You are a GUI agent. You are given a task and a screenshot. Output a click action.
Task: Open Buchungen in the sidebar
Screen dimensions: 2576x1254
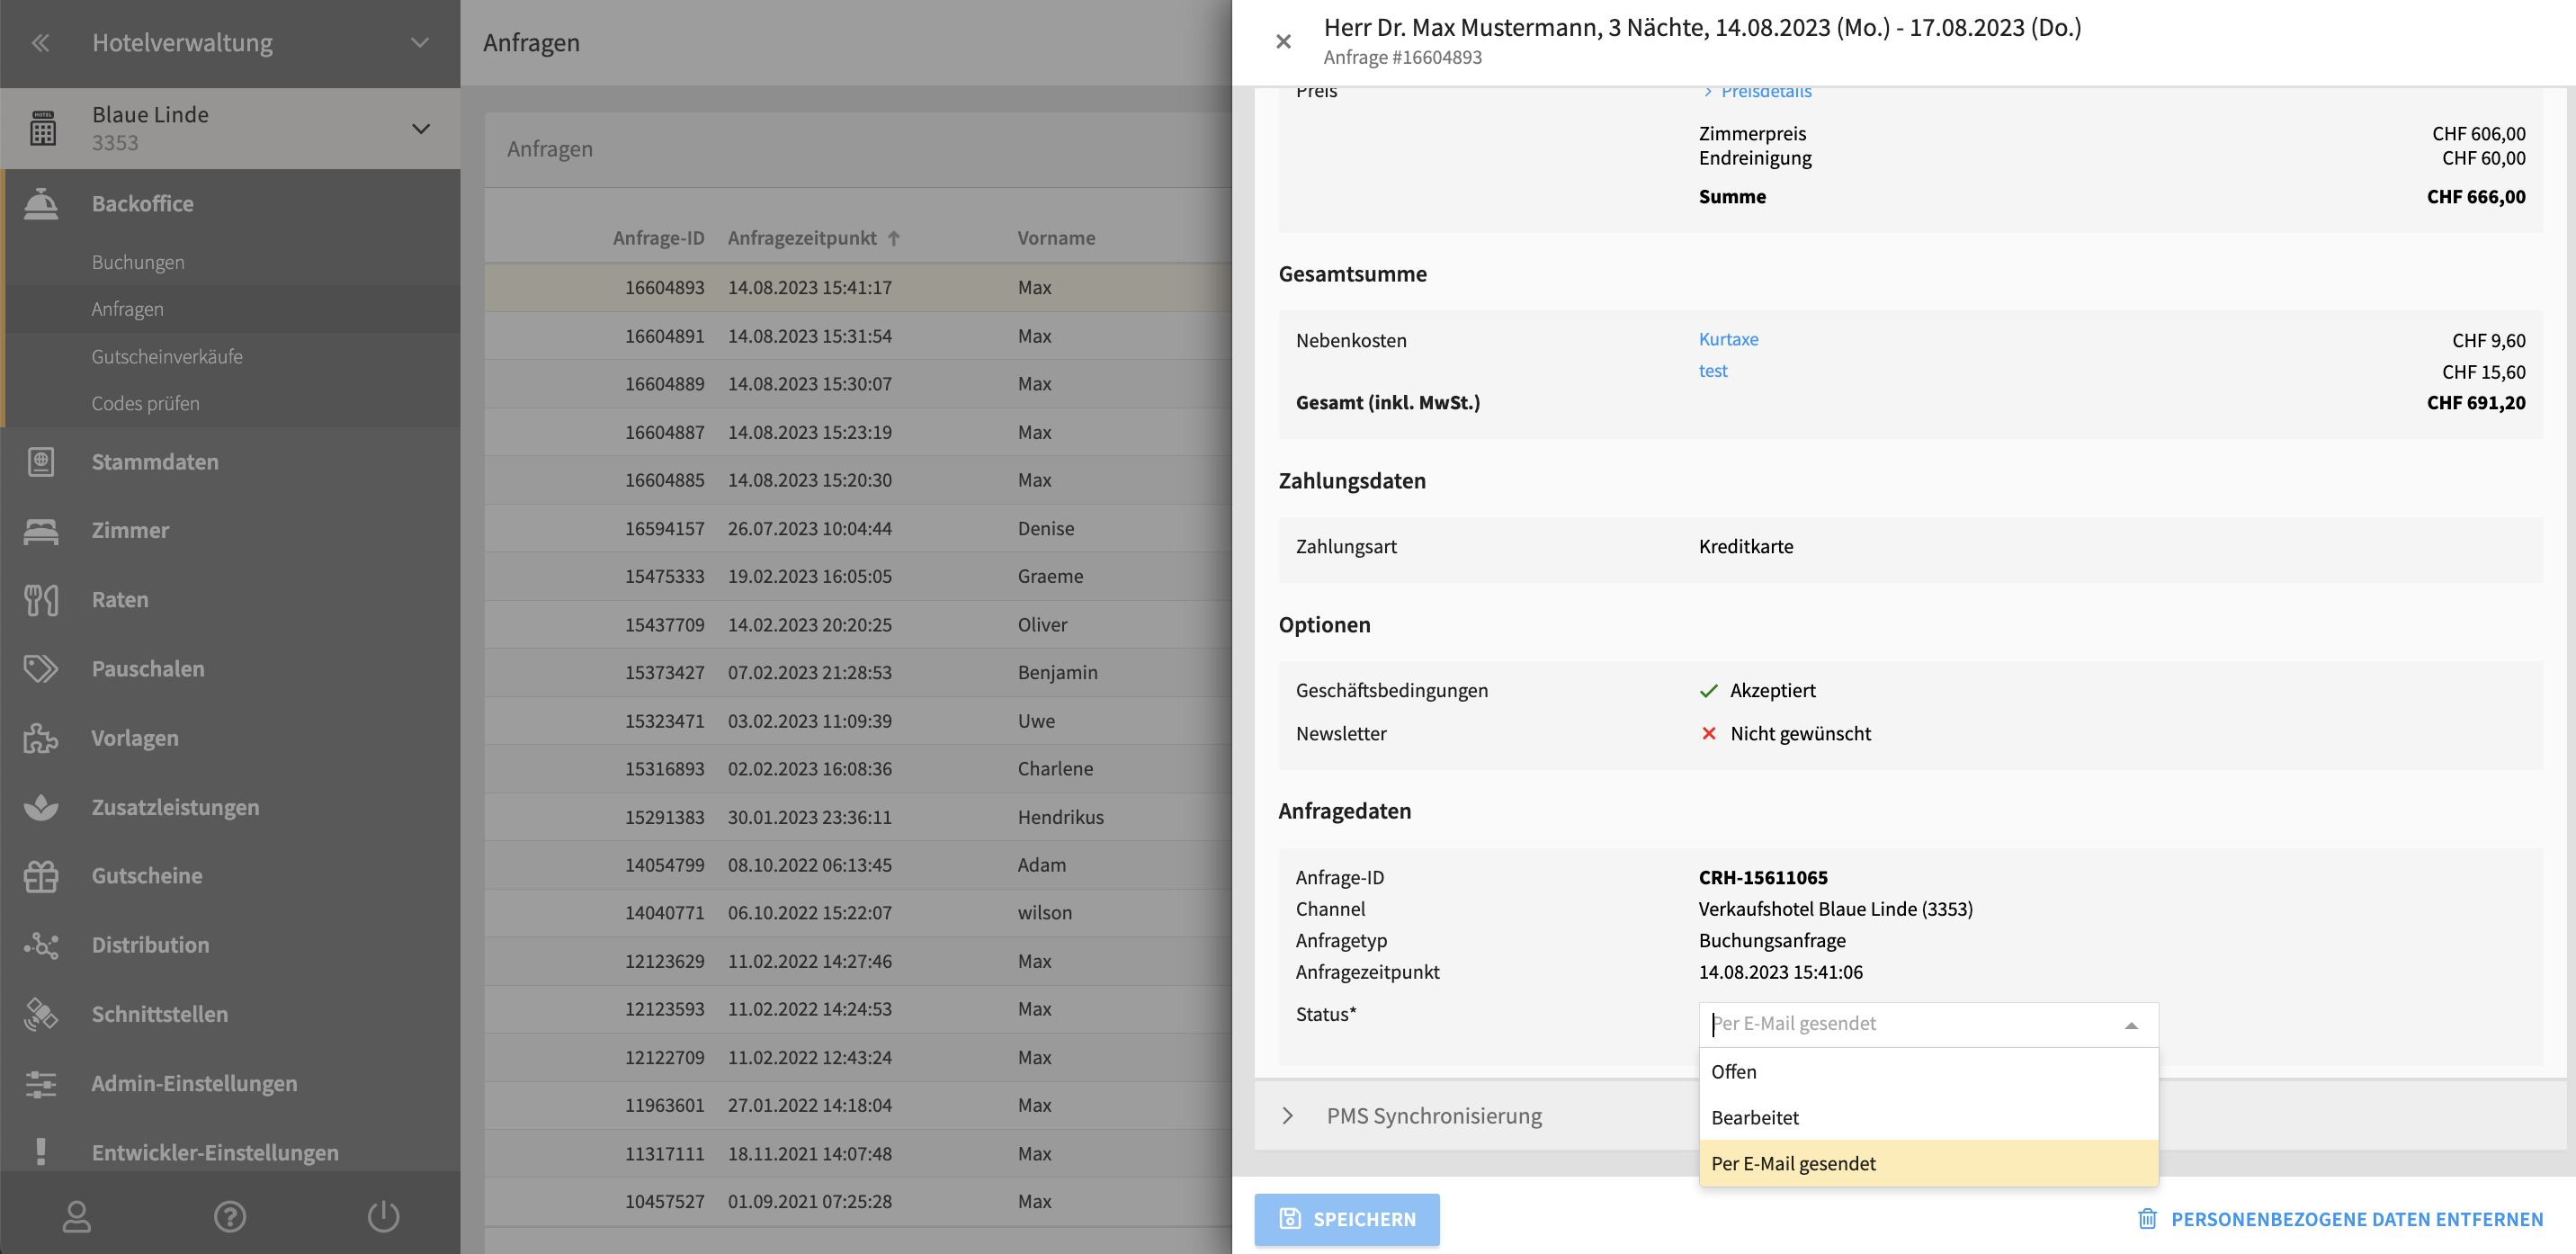point(138,261)
